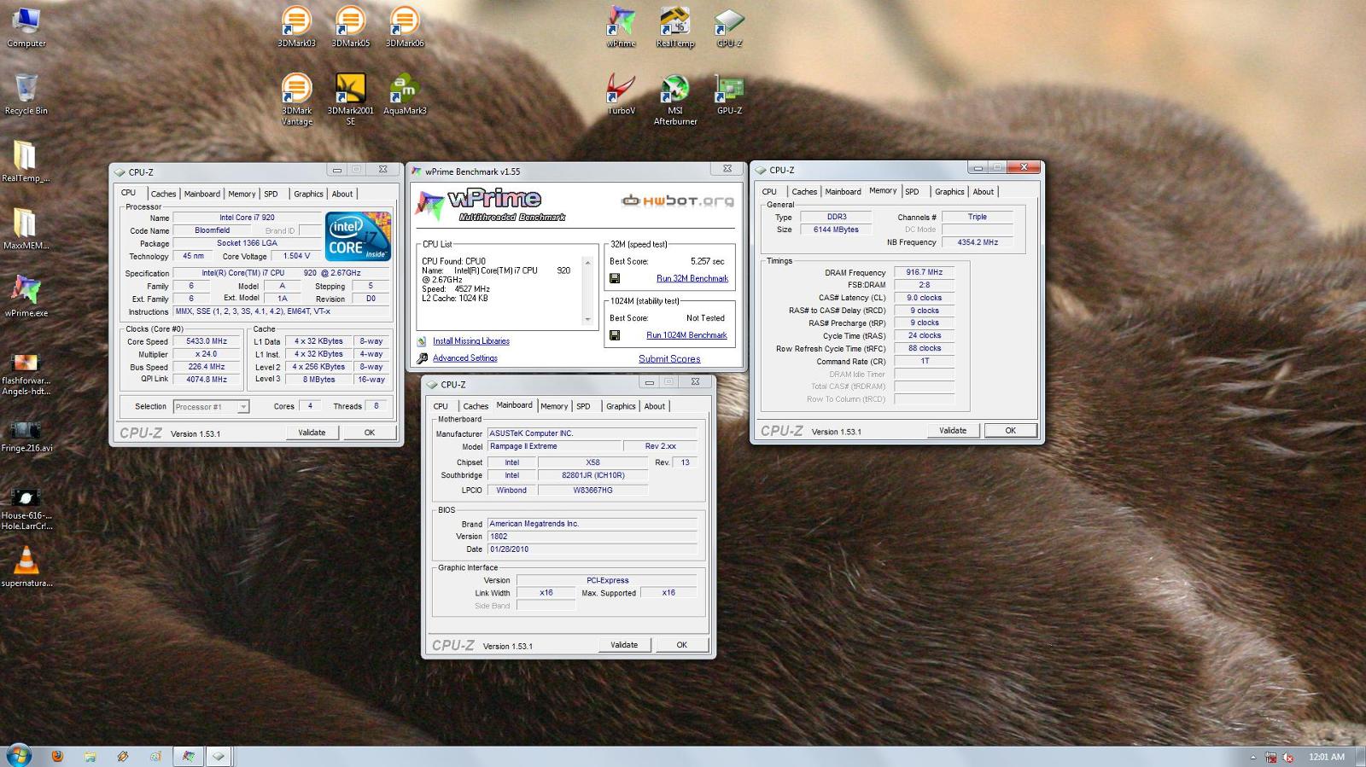Screen dimensions: 1366x767
Task: Launch Firefox from the taskbar
Action: point(57,756)
